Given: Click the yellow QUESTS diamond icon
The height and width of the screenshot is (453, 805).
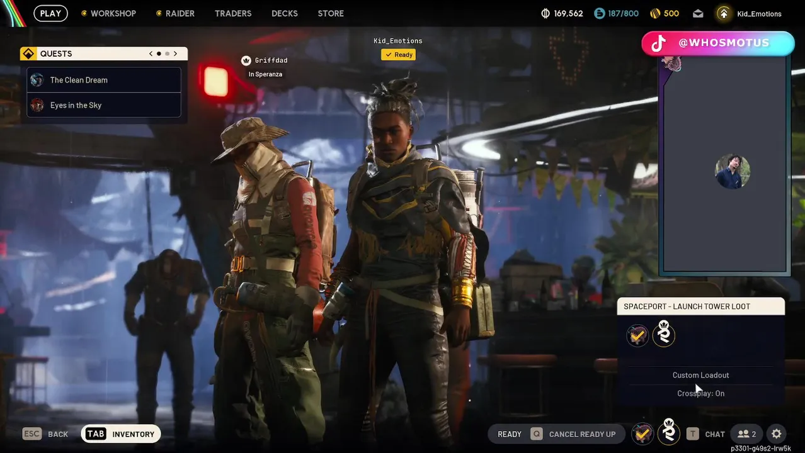Looking at the screenshot, I should tap(28, 53).
